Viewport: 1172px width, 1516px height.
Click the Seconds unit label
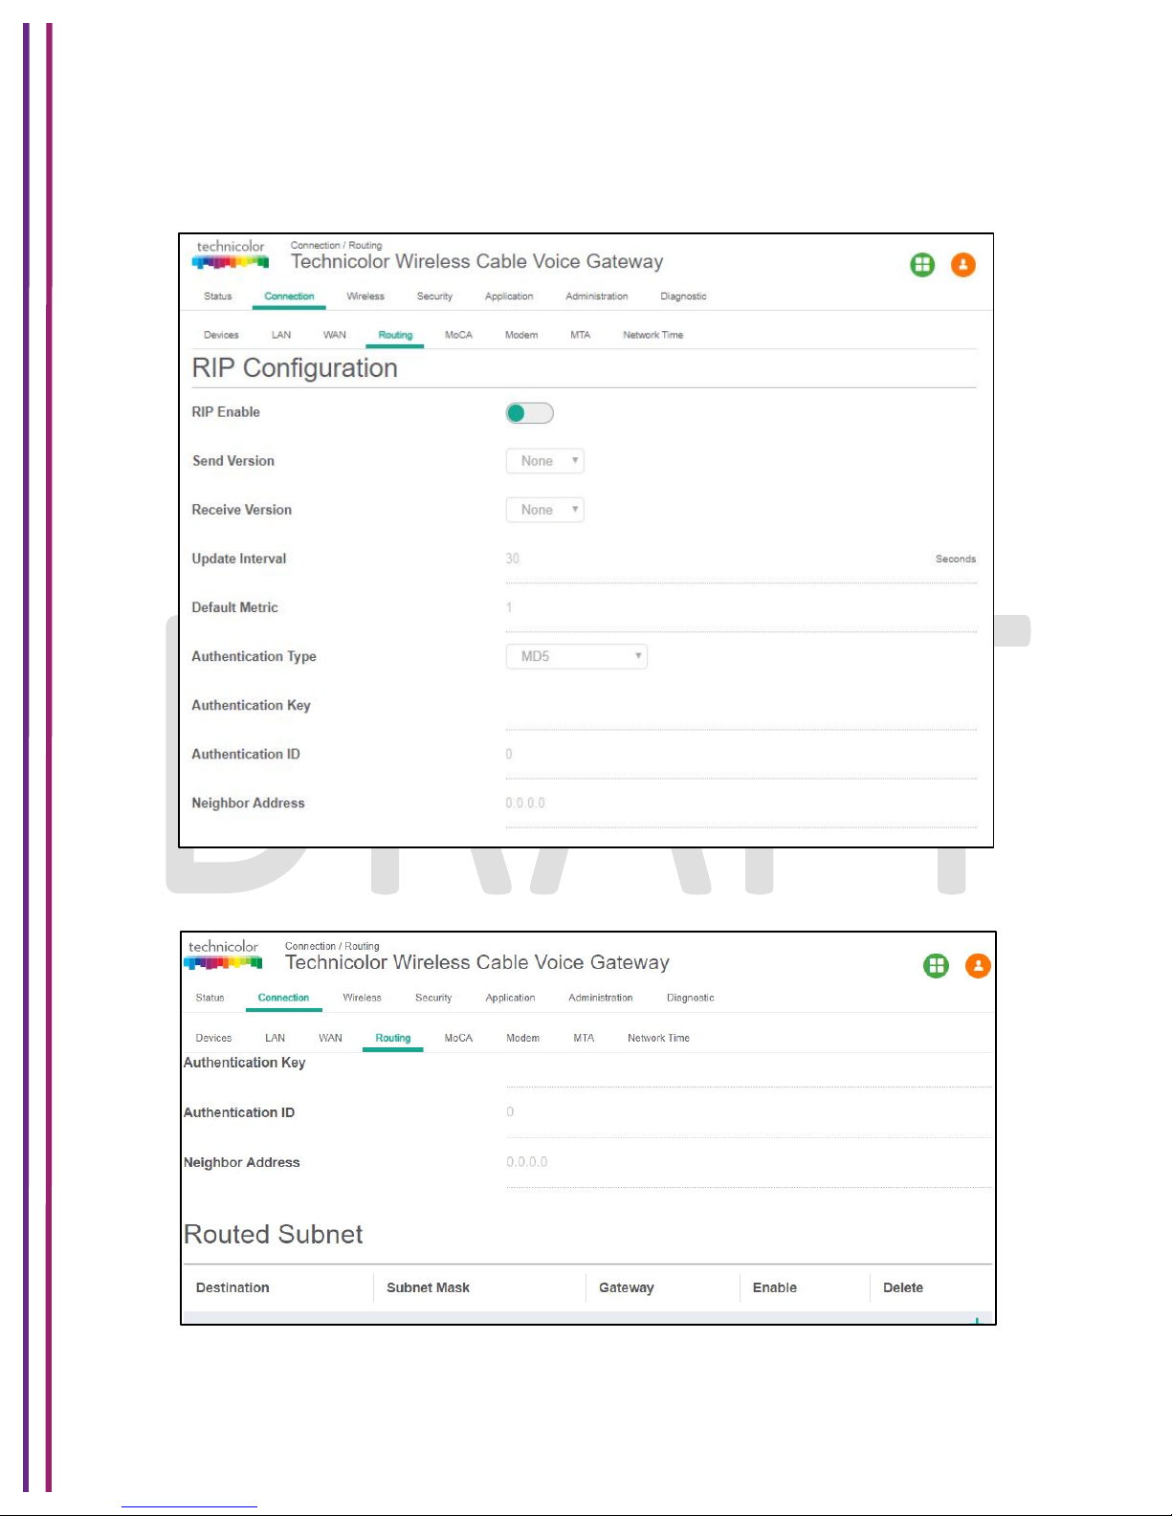[x=956, y=559]
